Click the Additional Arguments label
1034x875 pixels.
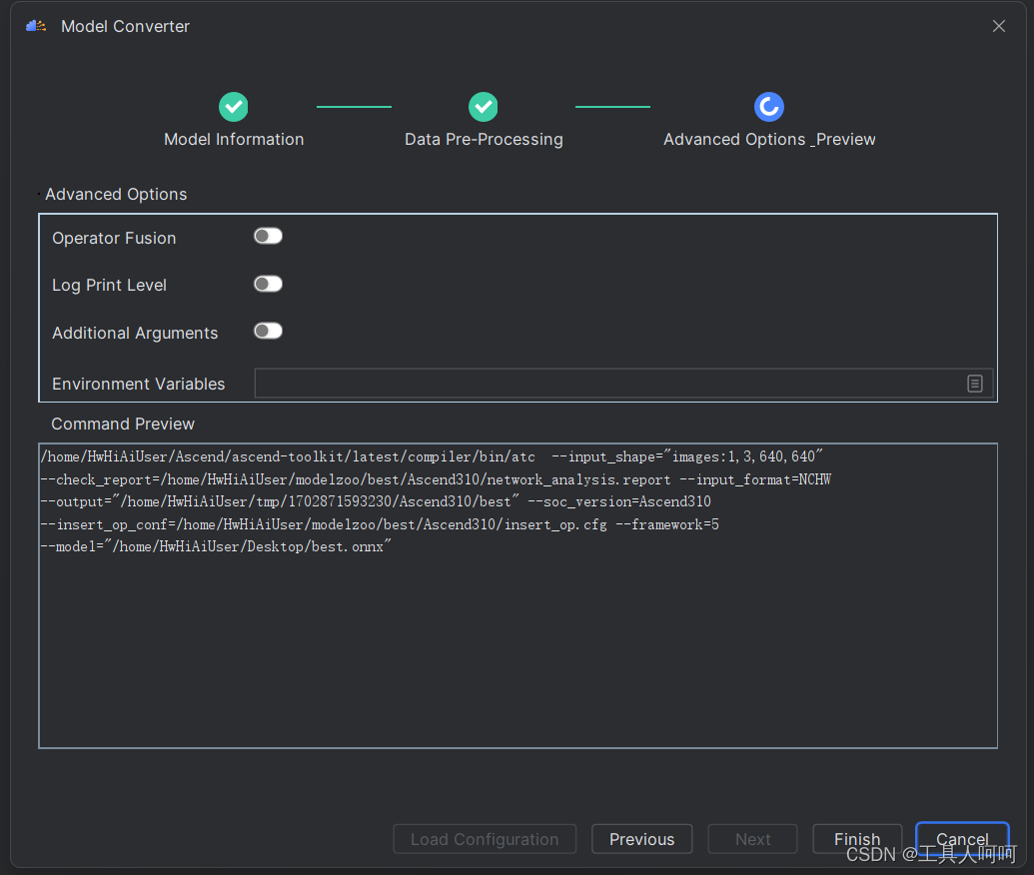tap(135, 333)
